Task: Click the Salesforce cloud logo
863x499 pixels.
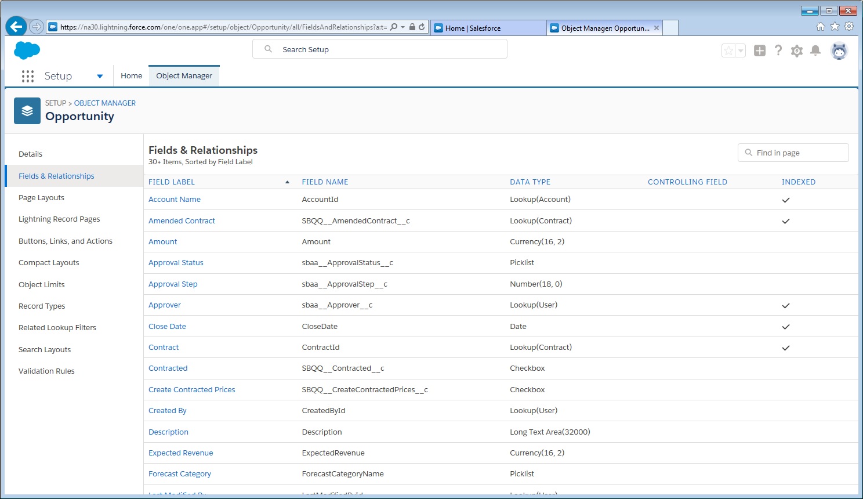Action: click(27, 50)
